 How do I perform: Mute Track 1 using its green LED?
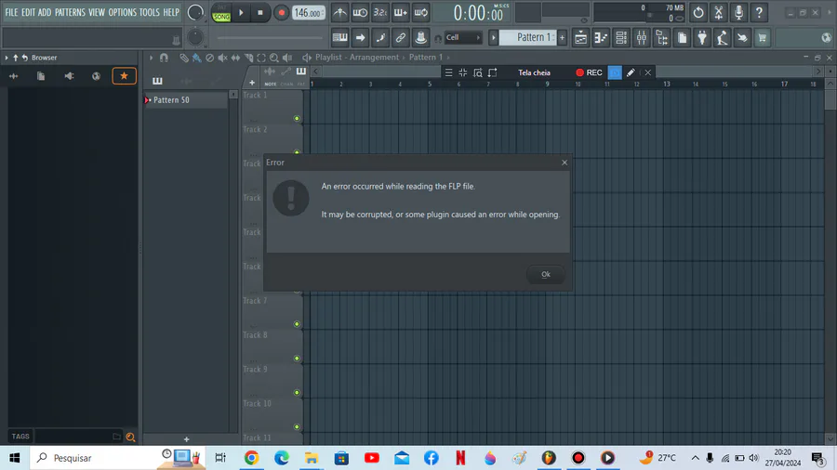pyautogui.click(x=297, y=118)
